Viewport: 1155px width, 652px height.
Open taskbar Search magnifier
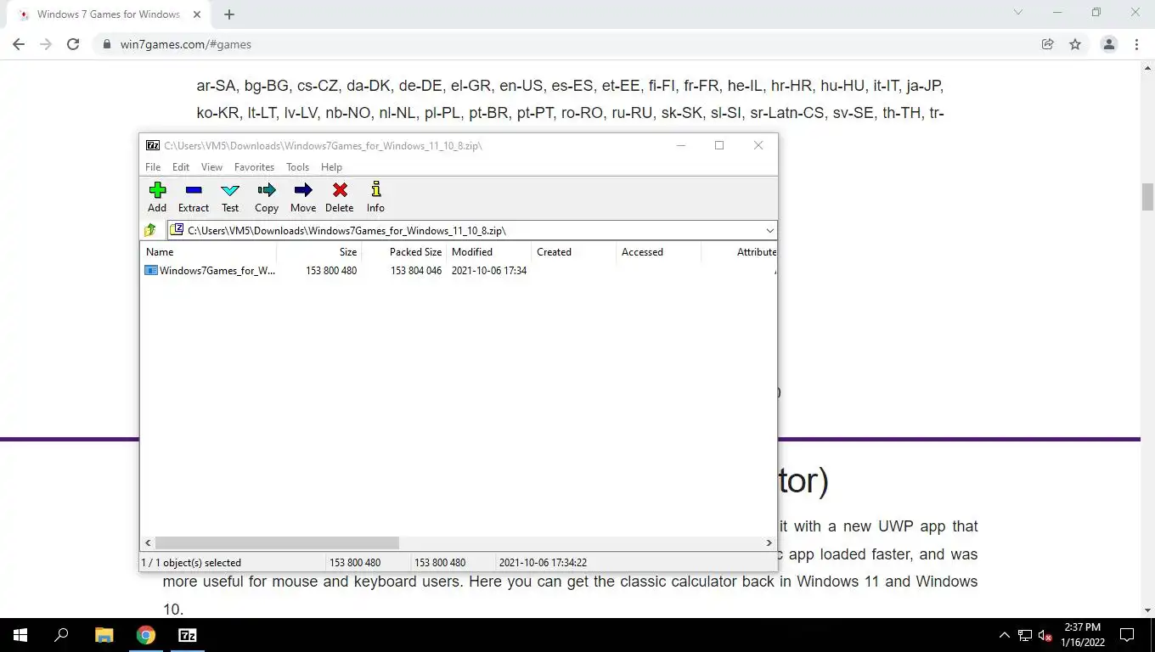click(61, 635)
